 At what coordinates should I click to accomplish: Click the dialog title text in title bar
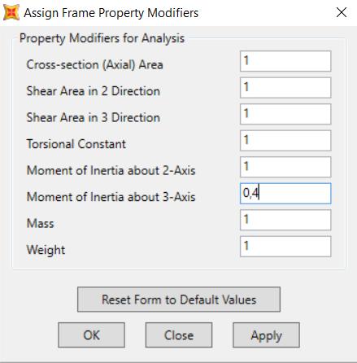[x=111, y=13]
